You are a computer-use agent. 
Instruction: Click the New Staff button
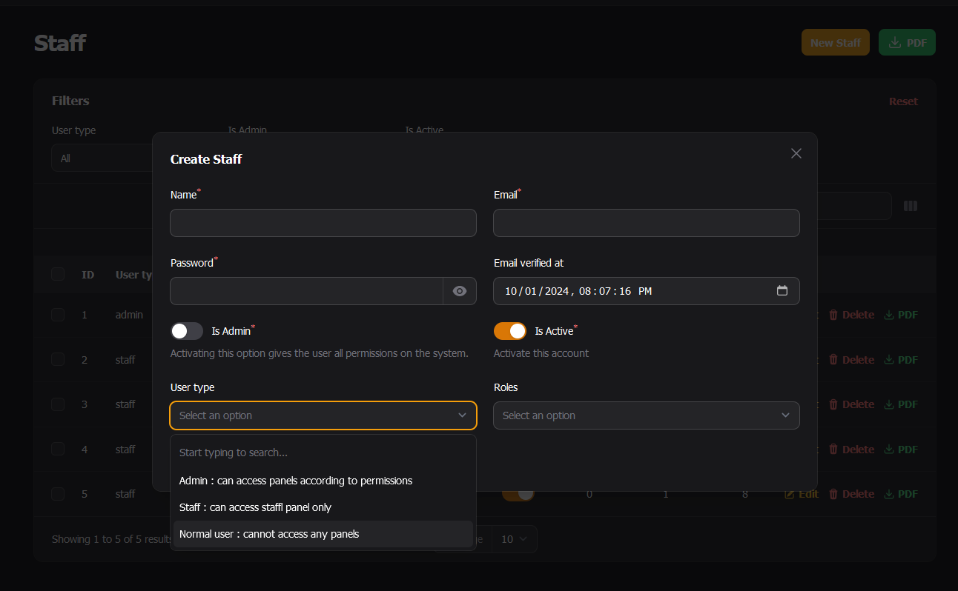pos(836,43)
